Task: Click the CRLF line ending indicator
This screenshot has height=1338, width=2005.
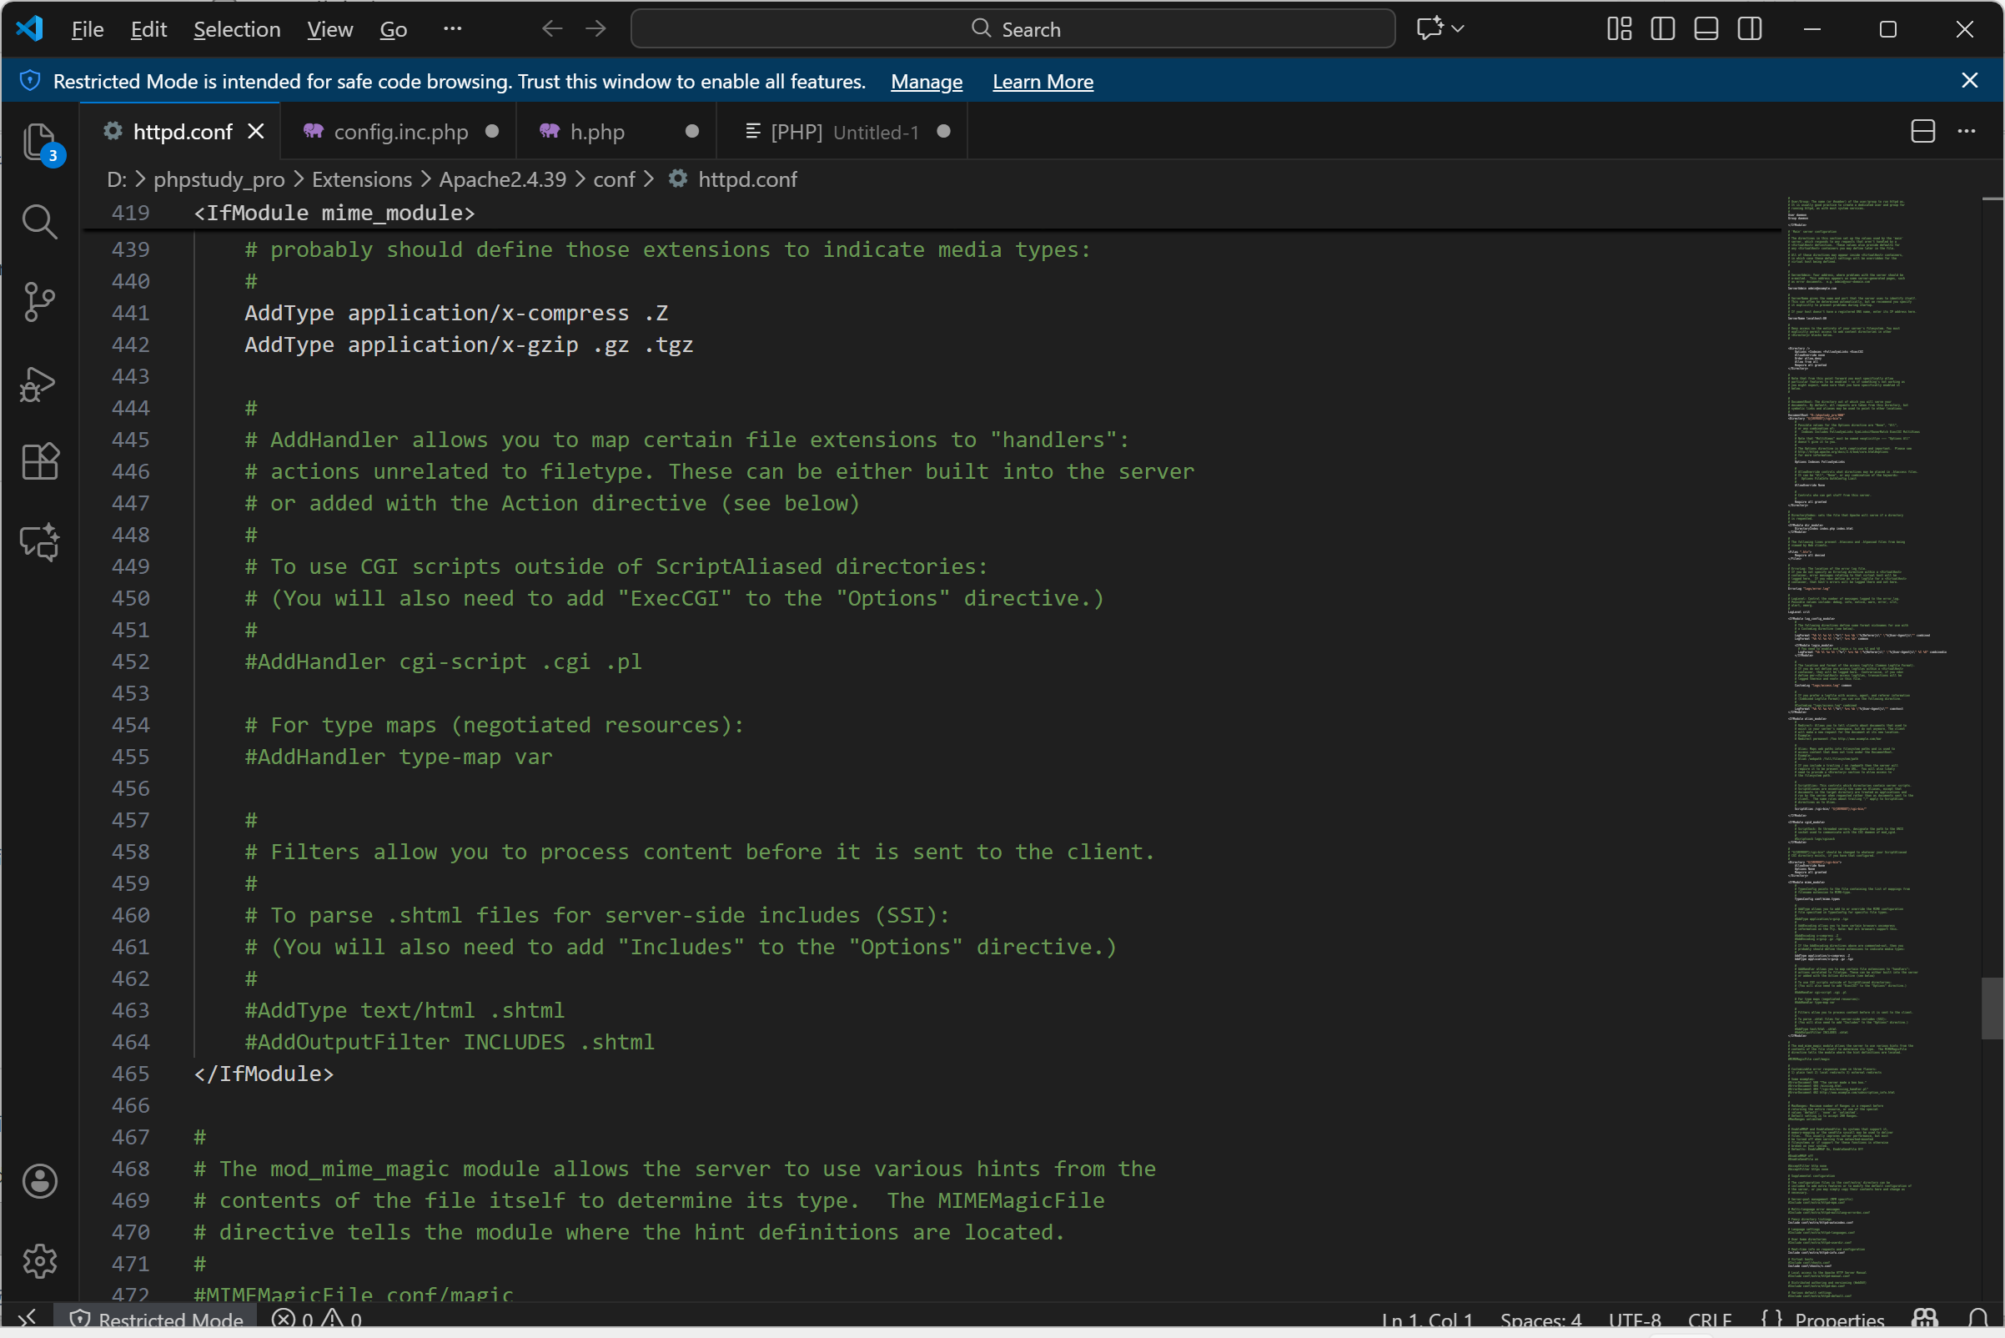Action: click(1709, 1319)
